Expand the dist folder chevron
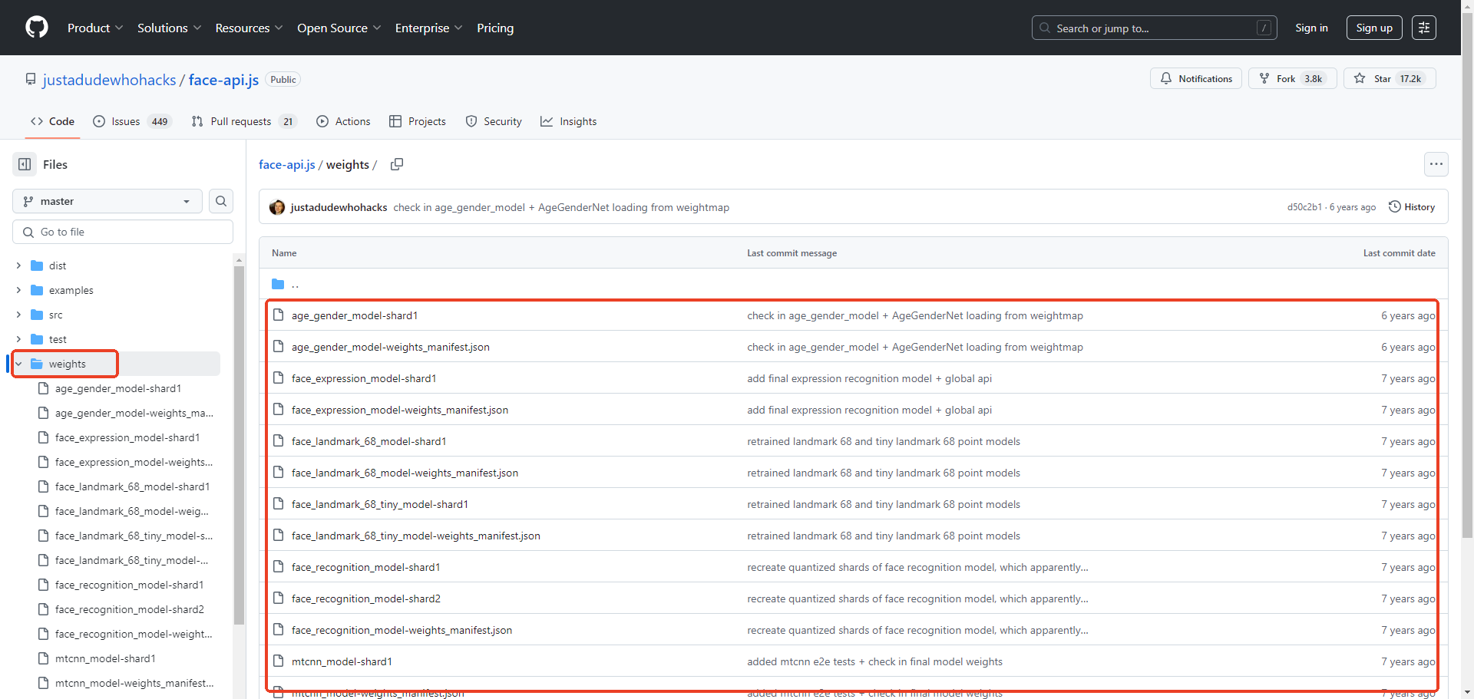Screen dimensions: 1474x699 coord(18,265)
